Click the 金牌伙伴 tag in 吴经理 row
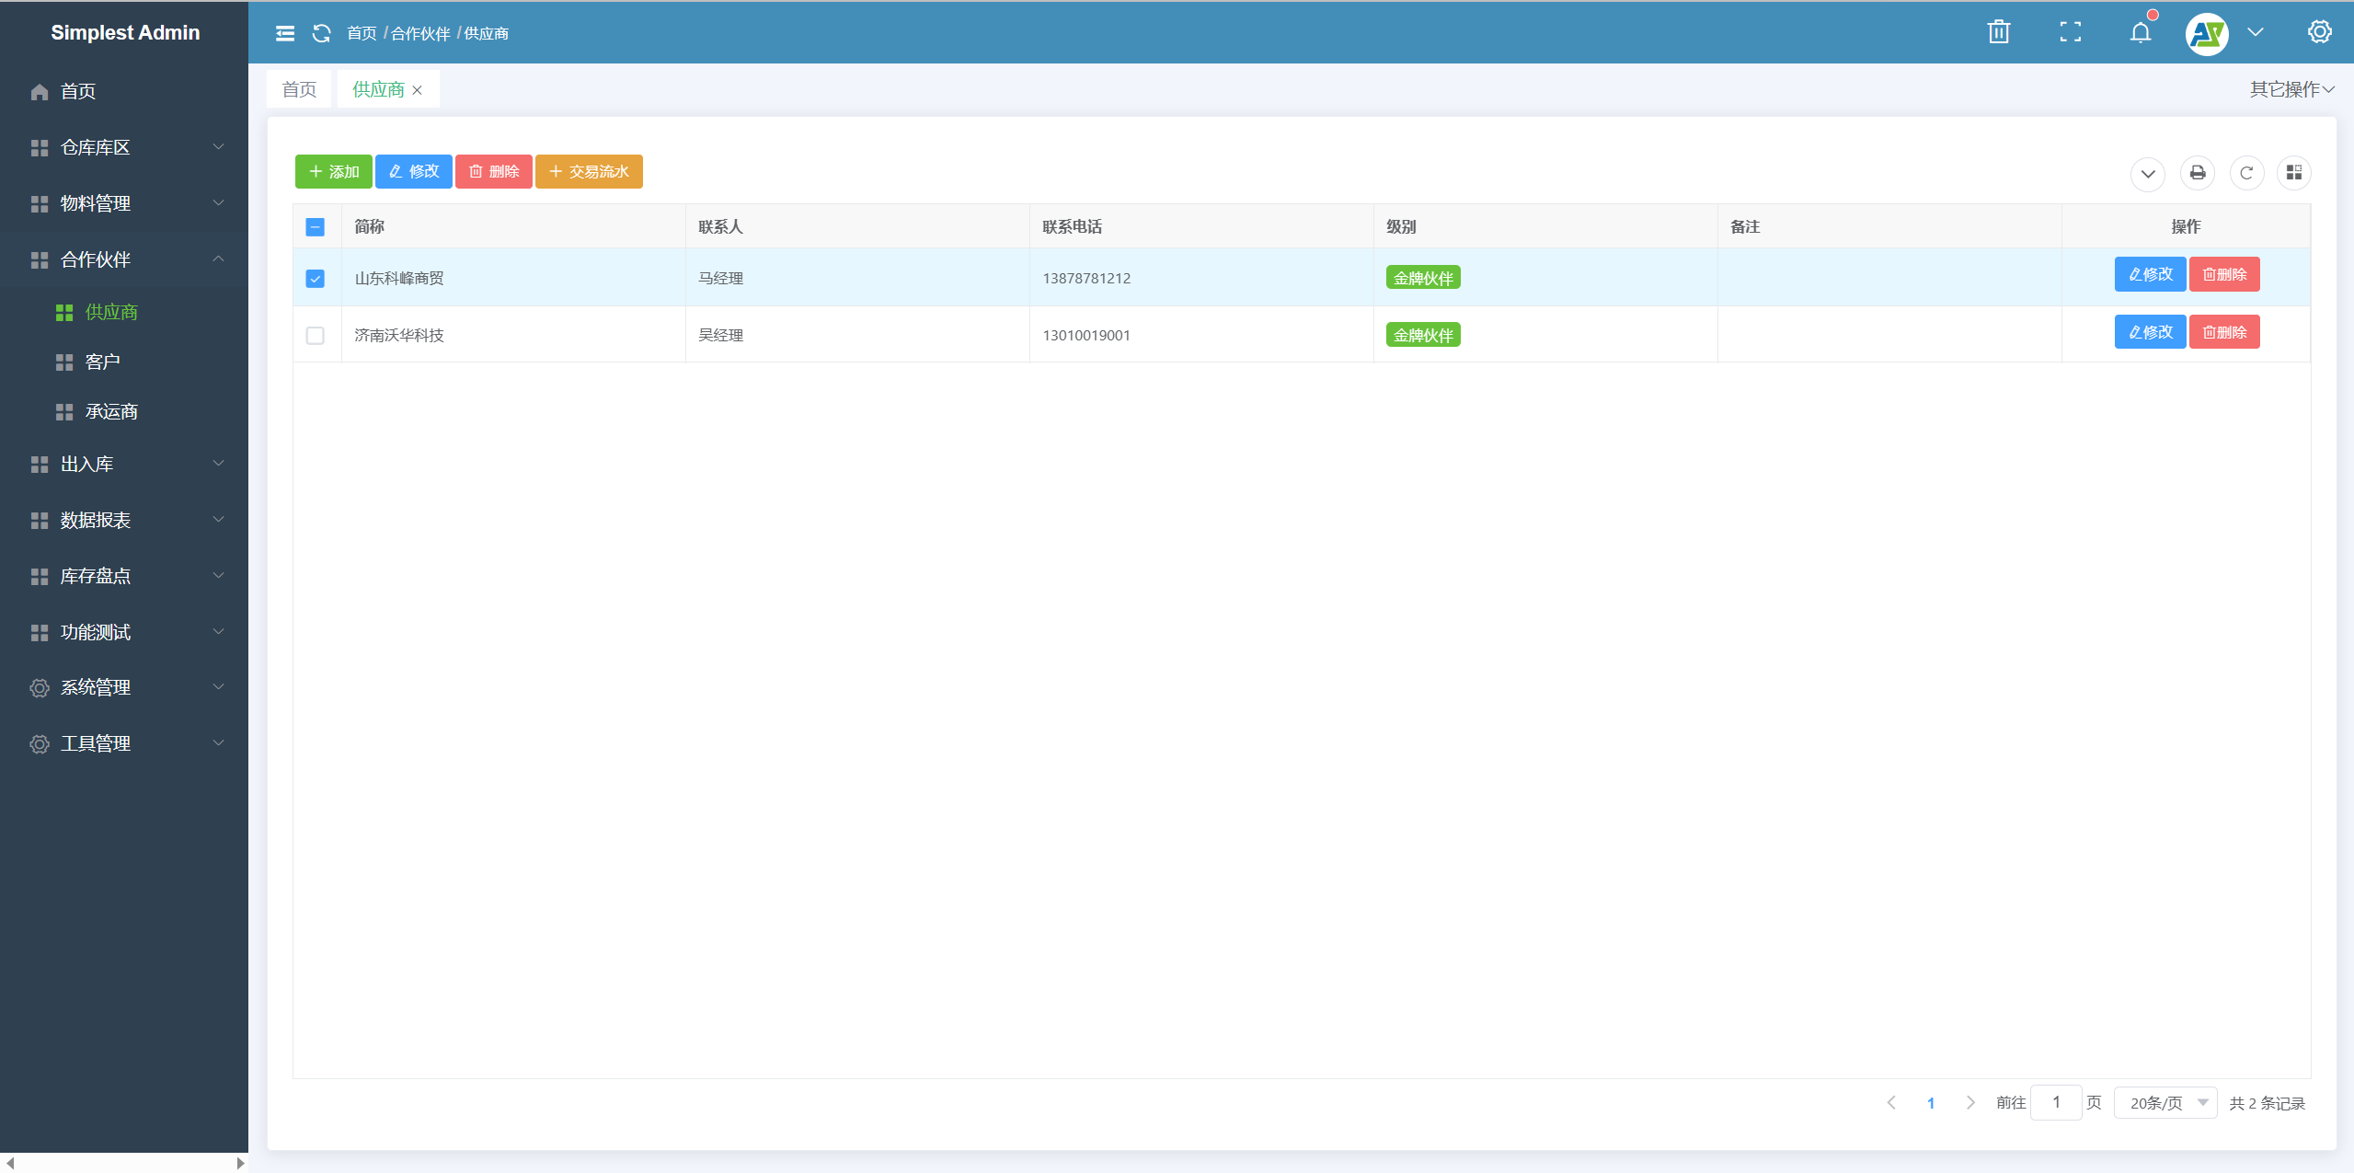Image resolution: width=2354 pixels, height=1173 pixels. click(x=1423, y=335)
